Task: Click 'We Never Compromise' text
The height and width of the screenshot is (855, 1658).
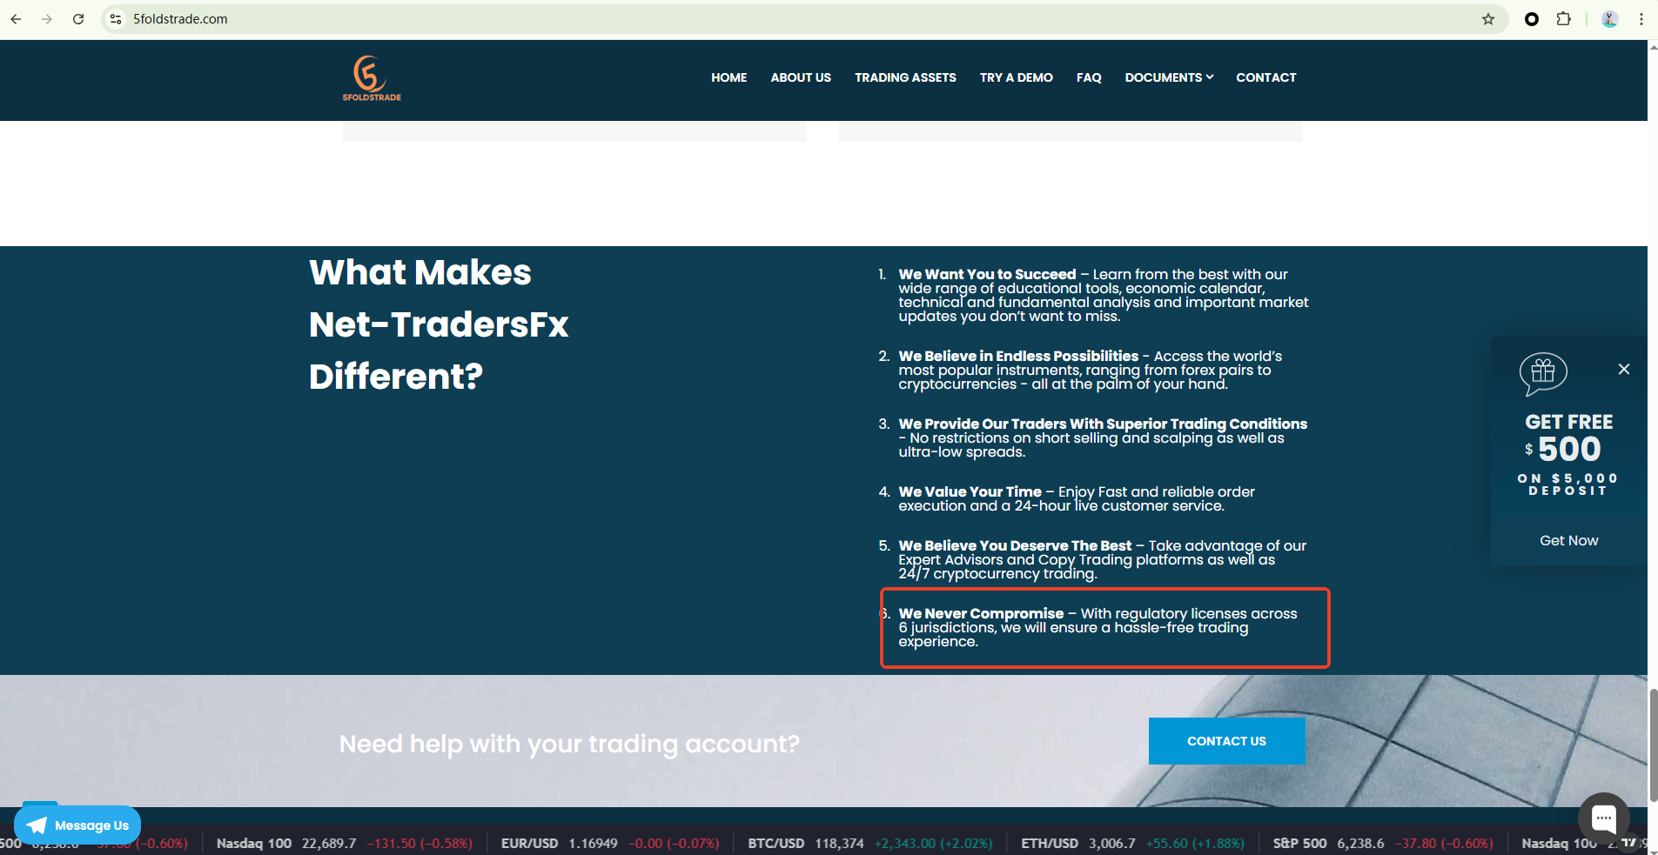Action: point(981,613)
